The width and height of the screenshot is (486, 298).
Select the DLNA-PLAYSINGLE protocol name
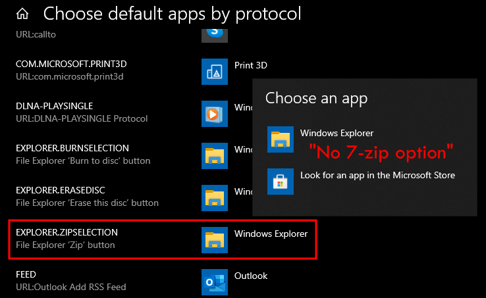pyautogui.click(x=55, y=106)
